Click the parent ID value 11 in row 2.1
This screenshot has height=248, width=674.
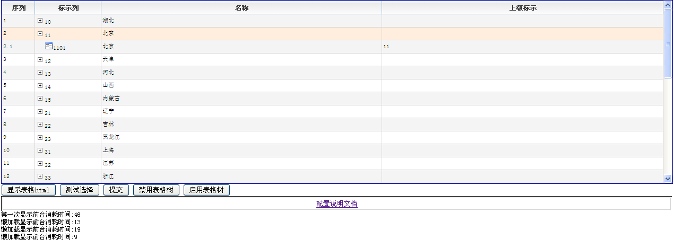[x=386, y=47]
